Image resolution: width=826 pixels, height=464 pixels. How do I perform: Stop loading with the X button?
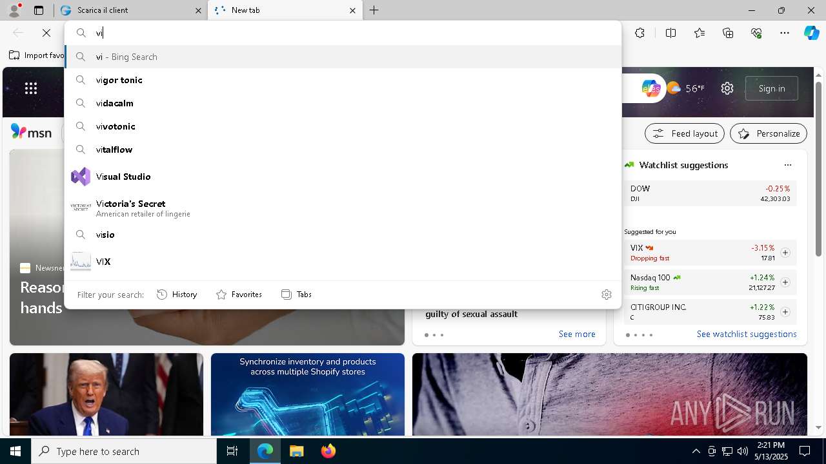pyautogui.click(x=46, y=33)
